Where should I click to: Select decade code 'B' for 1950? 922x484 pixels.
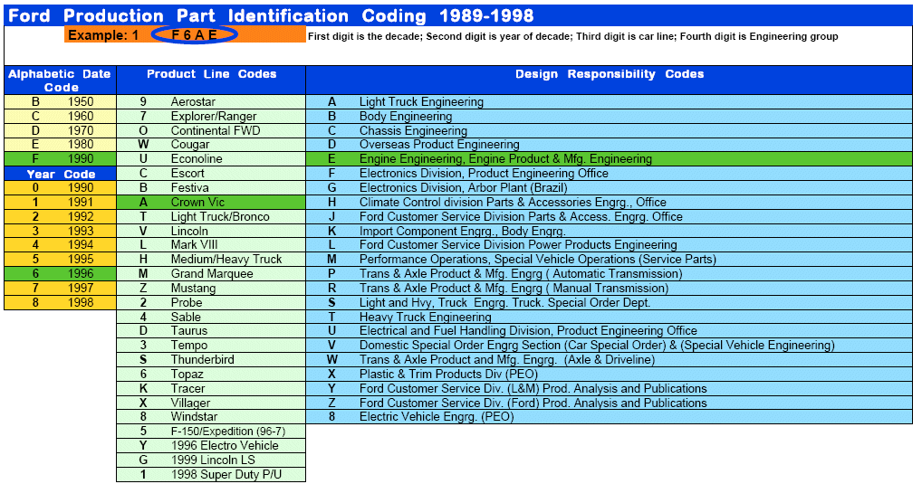[36, 101]
